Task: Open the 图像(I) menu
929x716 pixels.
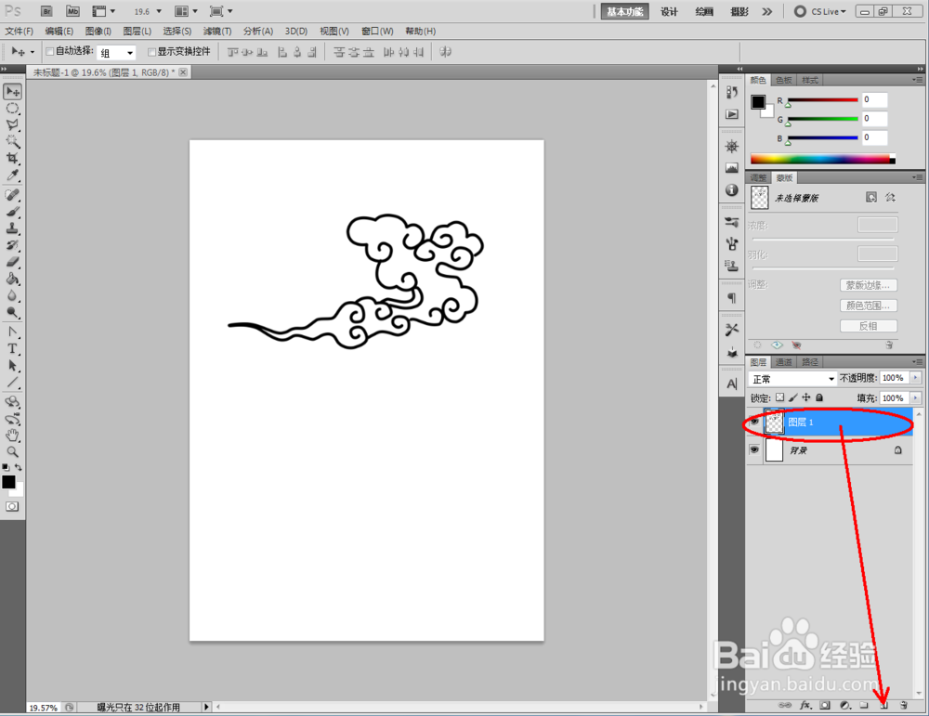Action: [x=98, y=32]
